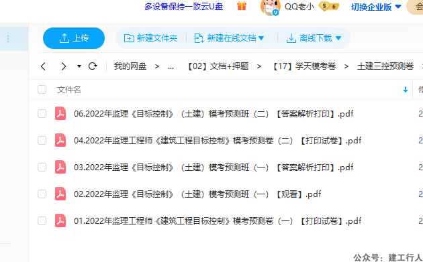Check the 02.2022年监理【观看】file
The image size is (423, 262).
42,194
